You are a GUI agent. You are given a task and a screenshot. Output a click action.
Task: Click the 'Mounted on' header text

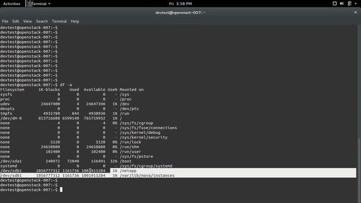[131, 90]
